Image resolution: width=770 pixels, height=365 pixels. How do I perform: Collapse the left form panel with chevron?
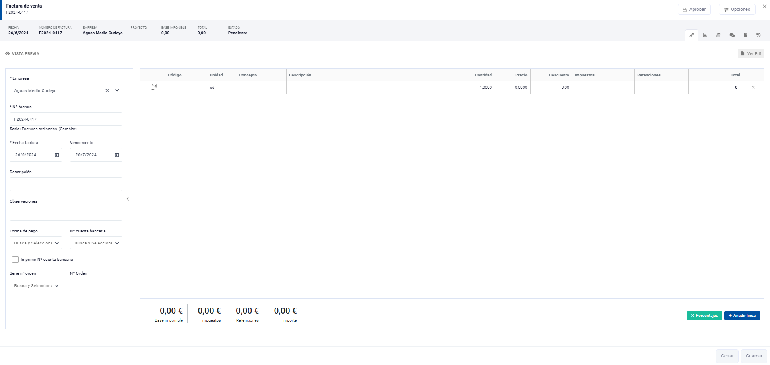tap(128, 199)
